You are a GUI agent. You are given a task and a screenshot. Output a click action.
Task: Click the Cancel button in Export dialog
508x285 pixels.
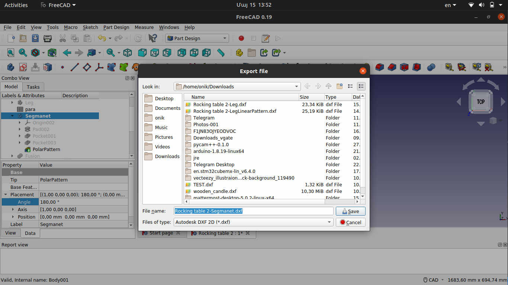(350, 222)
